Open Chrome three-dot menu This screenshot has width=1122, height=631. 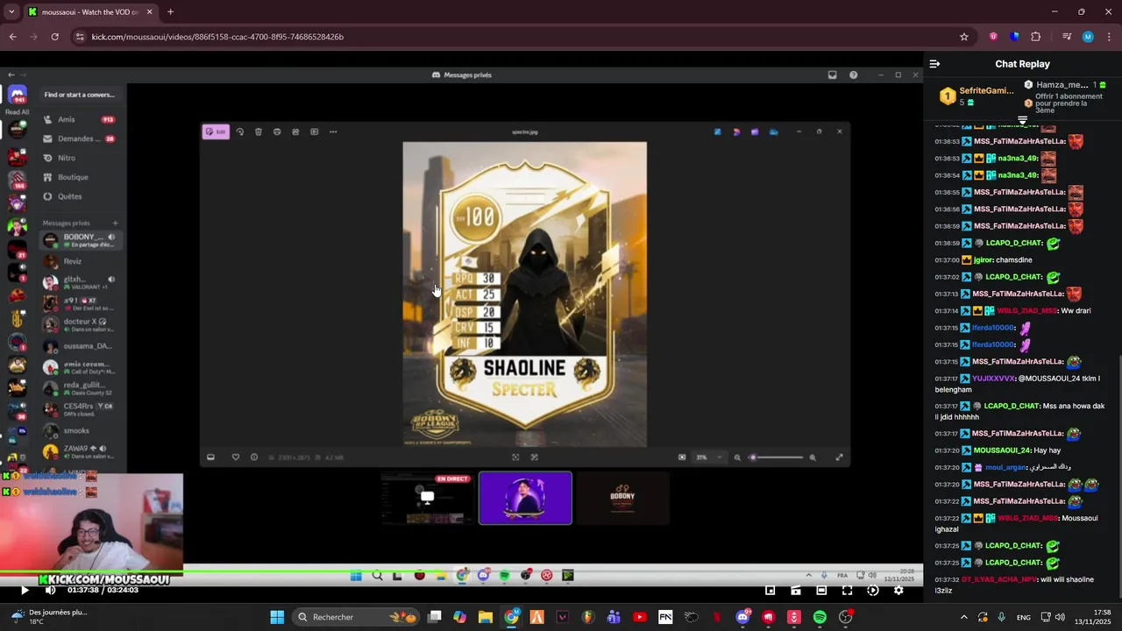(x=1109, y=37)
